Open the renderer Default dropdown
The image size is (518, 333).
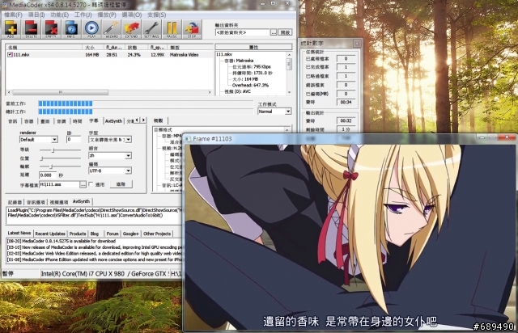click(x=54, y=140)
